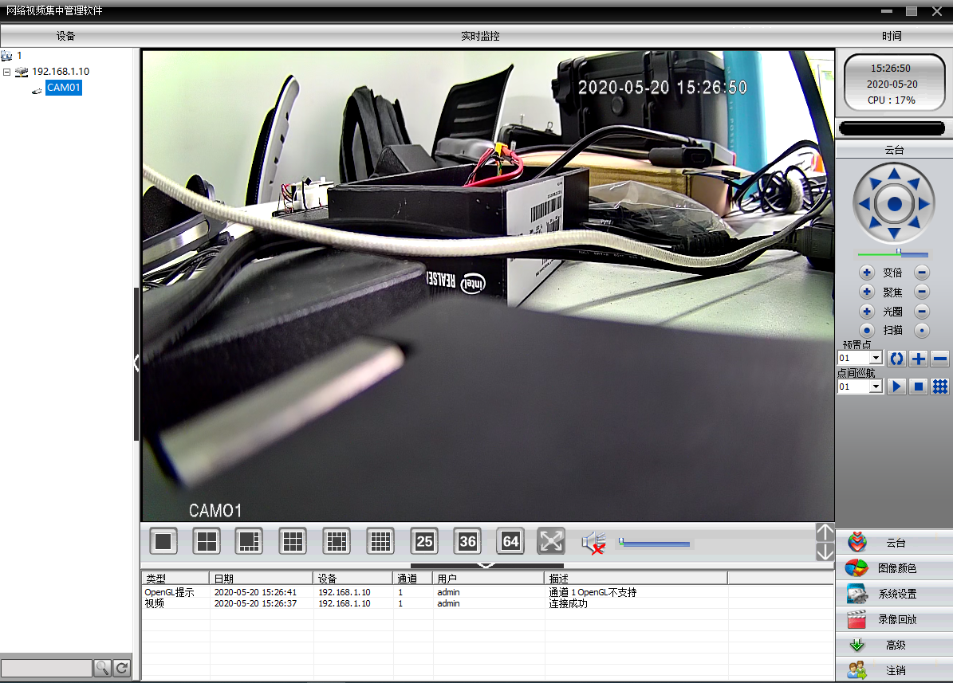Click 注销 to log out
953x683 pixels.
click(894, 670)
